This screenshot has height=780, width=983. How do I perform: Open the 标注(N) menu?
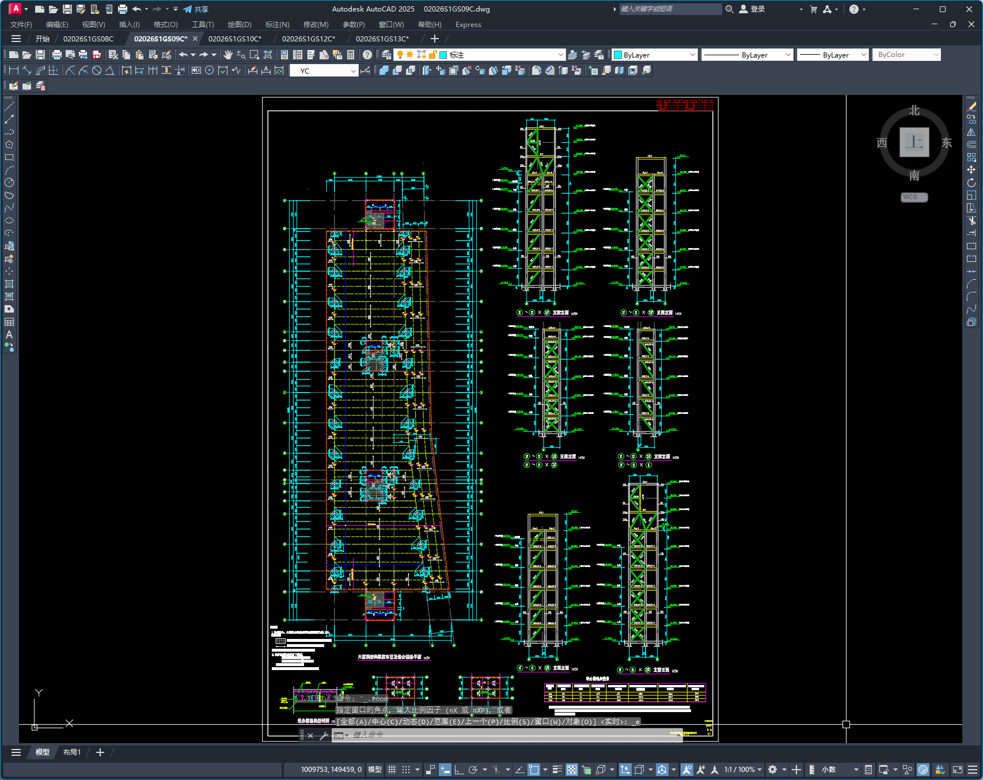click(277, 24)
